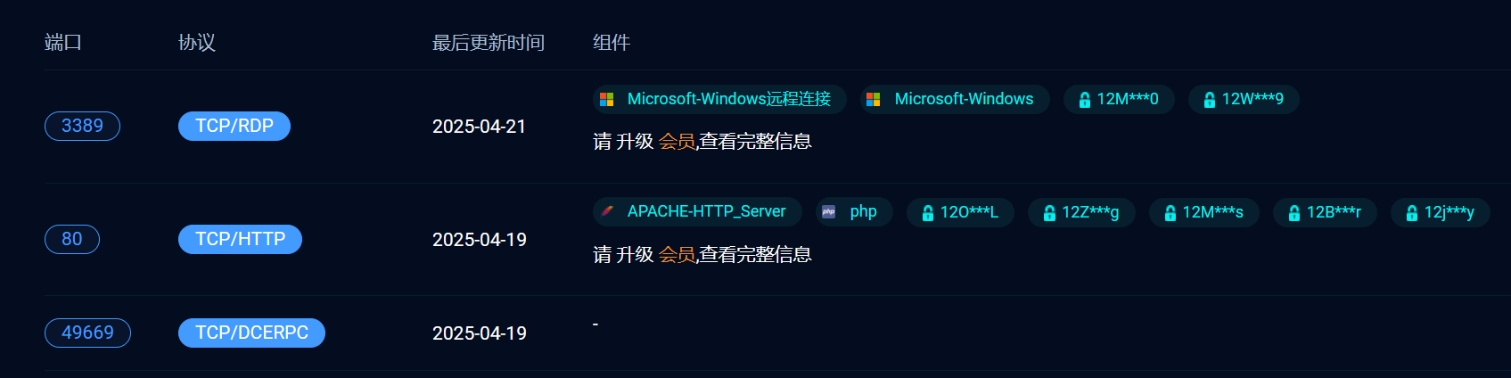Click the Windows logo icon of Microsoft-Windows tag
The width and height of the screenshot is (1511, 378).
coord(874,99)
